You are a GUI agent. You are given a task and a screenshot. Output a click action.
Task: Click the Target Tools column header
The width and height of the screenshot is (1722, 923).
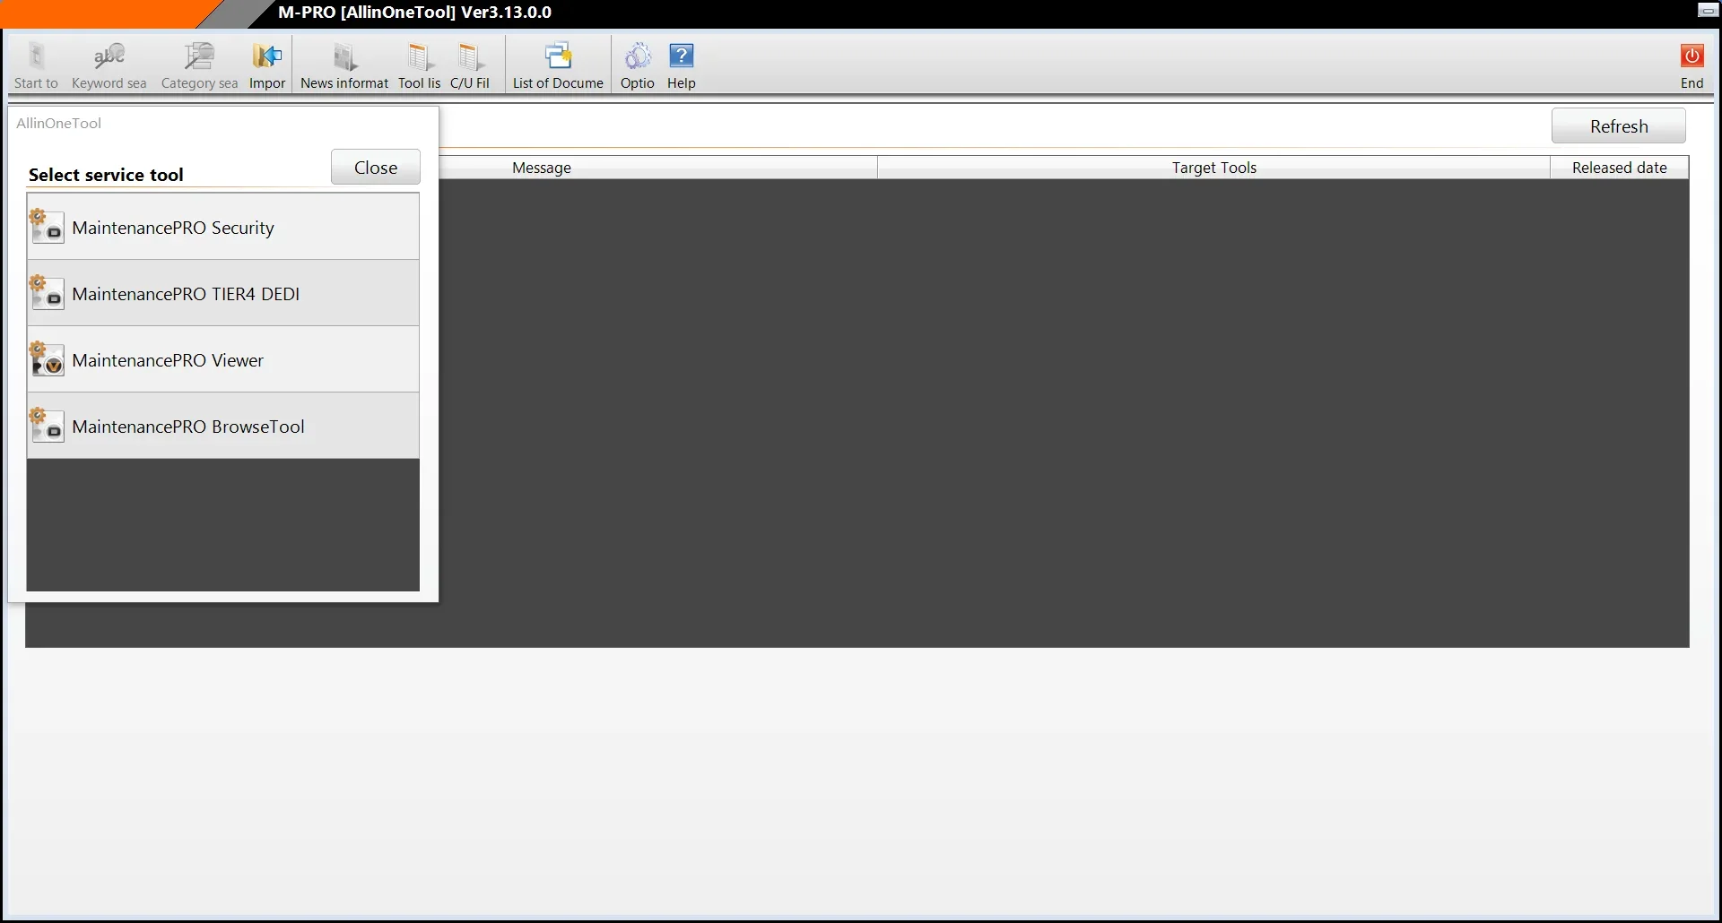(x=1214, y=168)
